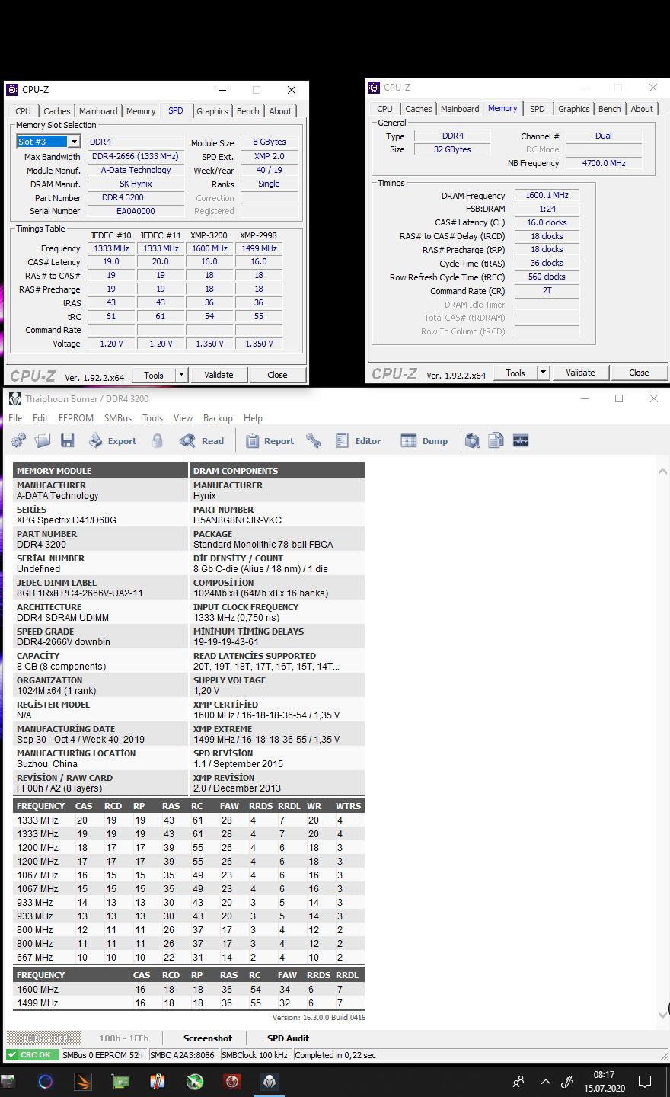Open the EEPROM menu
The height and width of the screenshot is (1097, 670).
tap(76, 418)
